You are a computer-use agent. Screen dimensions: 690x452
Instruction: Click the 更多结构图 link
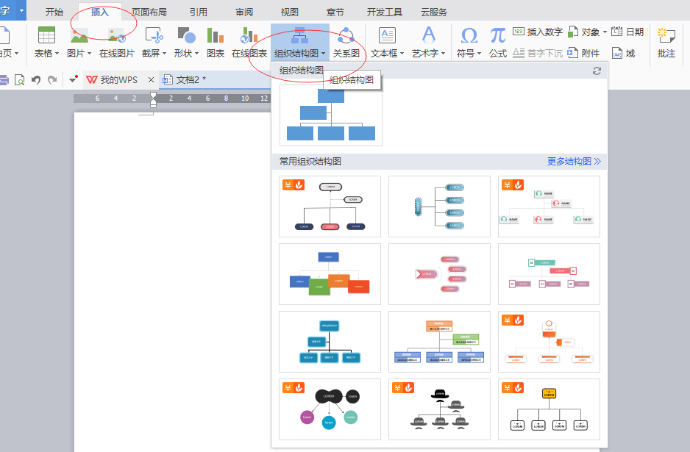(574, 161)
